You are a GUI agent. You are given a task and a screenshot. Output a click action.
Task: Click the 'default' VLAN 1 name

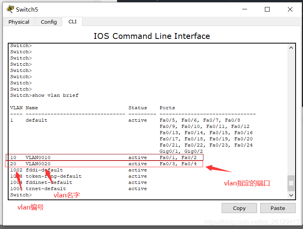coord(37,120)
